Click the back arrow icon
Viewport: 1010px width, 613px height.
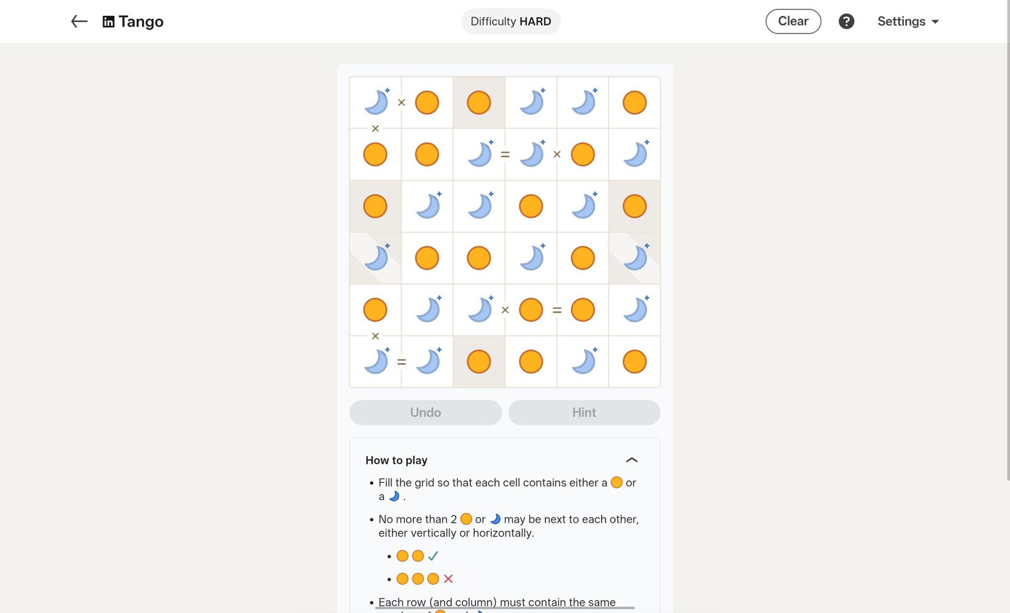(79, 21)
